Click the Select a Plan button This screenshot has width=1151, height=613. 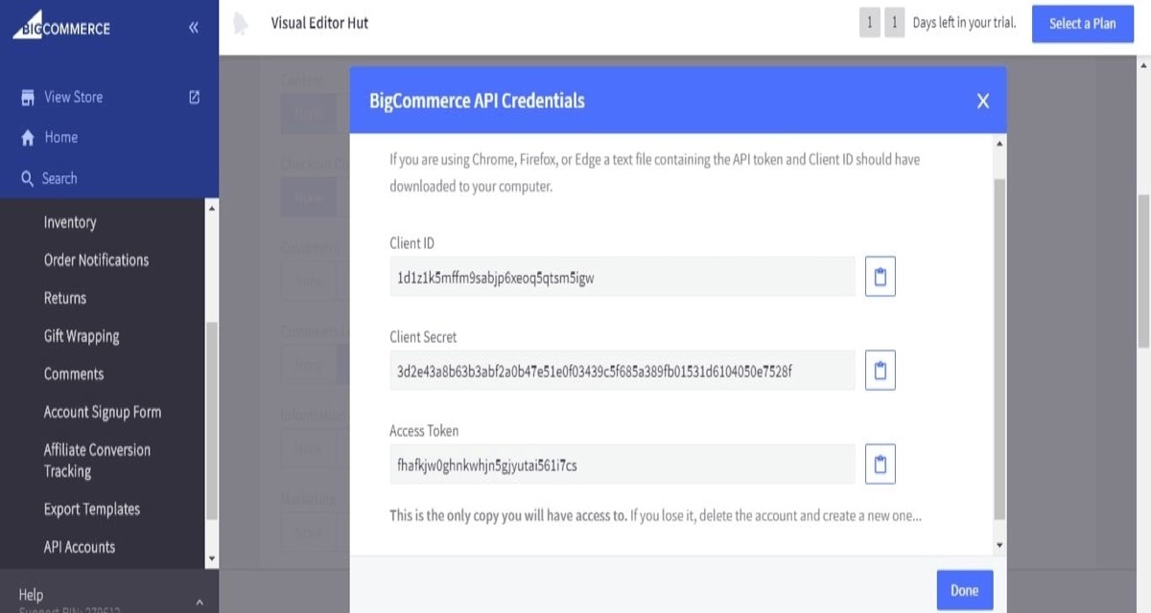1082,24
